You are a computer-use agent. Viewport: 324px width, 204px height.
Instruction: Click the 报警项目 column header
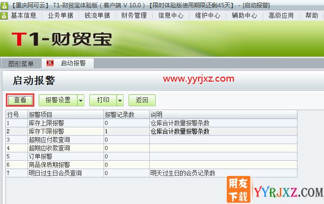(x=65, y=115)
